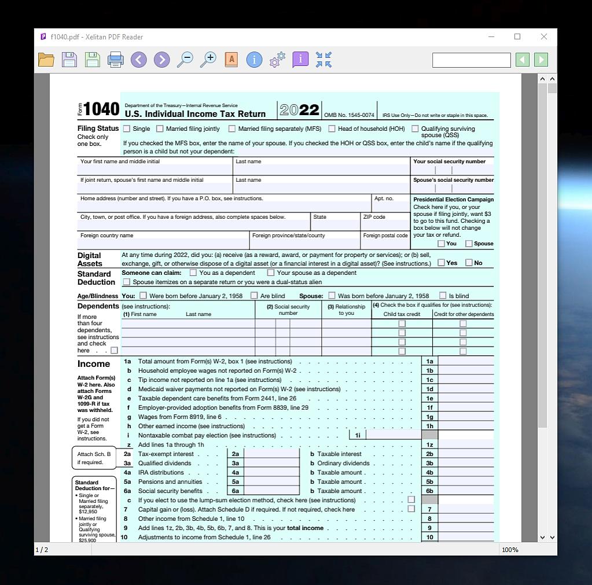This screenshot has width=592, height=585.
Task: Check the more than four dependents box
Action: 114,350
